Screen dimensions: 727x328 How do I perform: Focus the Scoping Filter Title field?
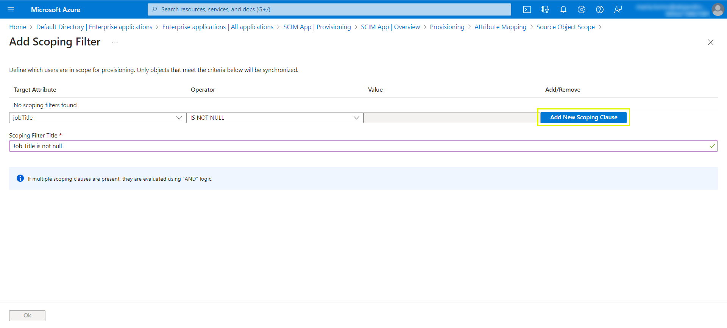363,146
